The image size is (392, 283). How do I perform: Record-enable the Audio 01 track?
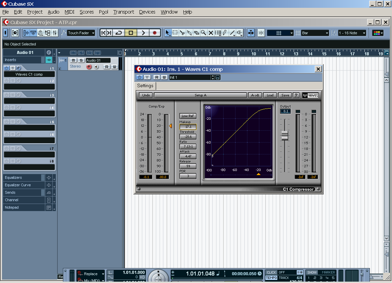pyautogui.click(x=89, y=67)
